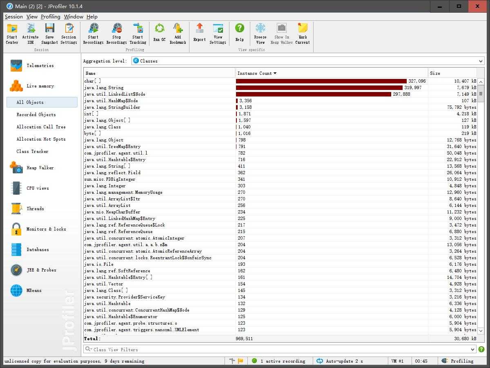Image resolution: width=490 pixels, height=368 pixels.
Task: Select the char[ ] row
Action: 280,81
